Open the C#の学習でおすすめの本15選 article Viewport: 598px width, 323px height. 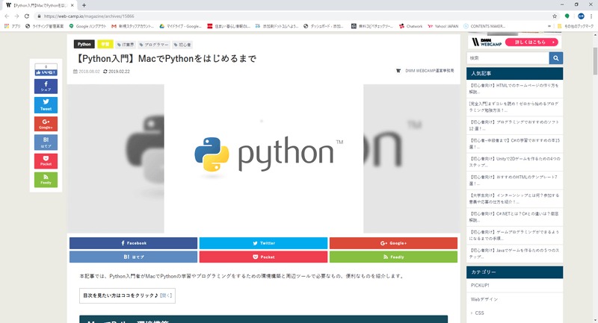coord(514,143)
